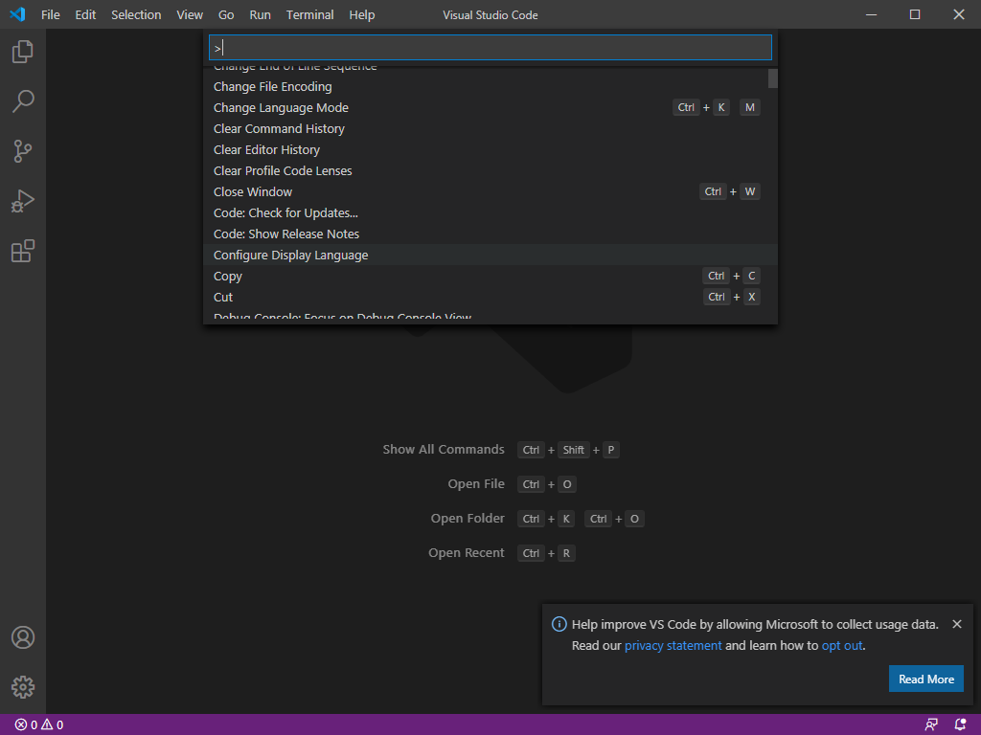Open the Search view icon

[x=23, y=101]
